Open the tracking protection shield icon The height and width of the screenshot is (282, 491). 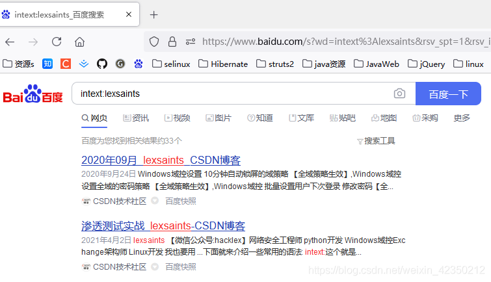(154, 42)
